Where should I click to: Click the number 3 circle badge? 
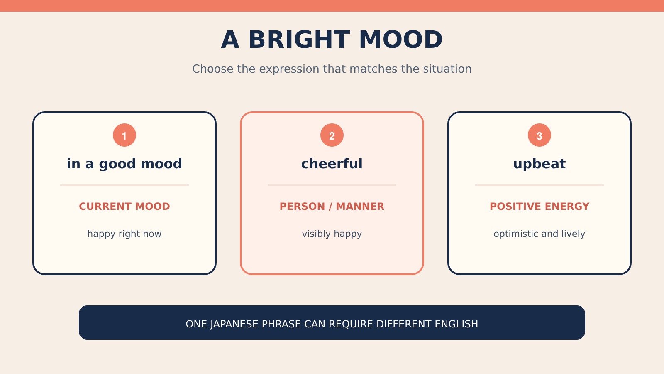[x=539, y=135]
